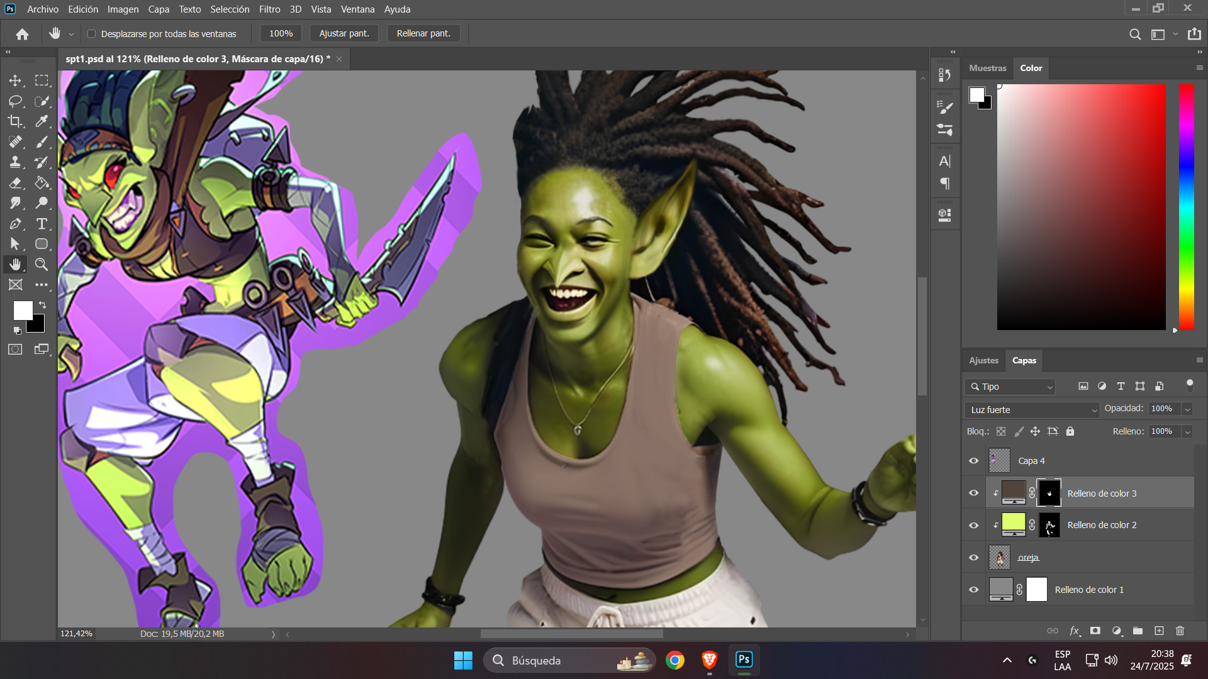
Task: Select the Clone Stamp tool
Action: (15, 162)
